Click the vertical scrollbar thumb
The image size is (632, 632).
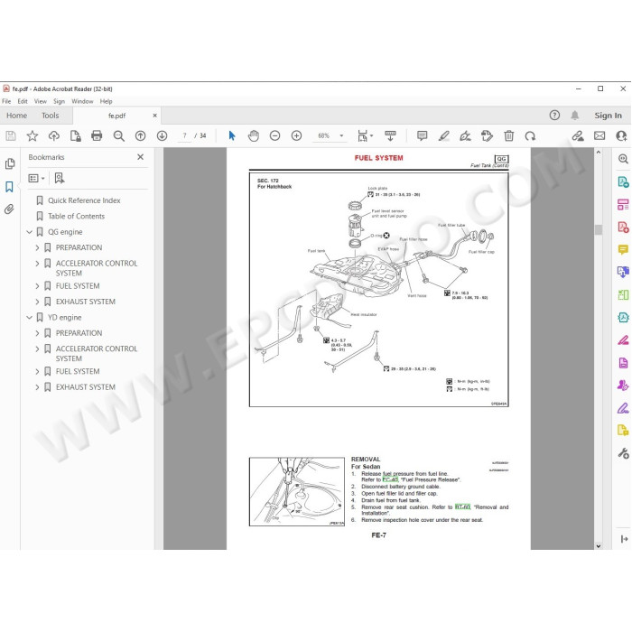(598, 229)
